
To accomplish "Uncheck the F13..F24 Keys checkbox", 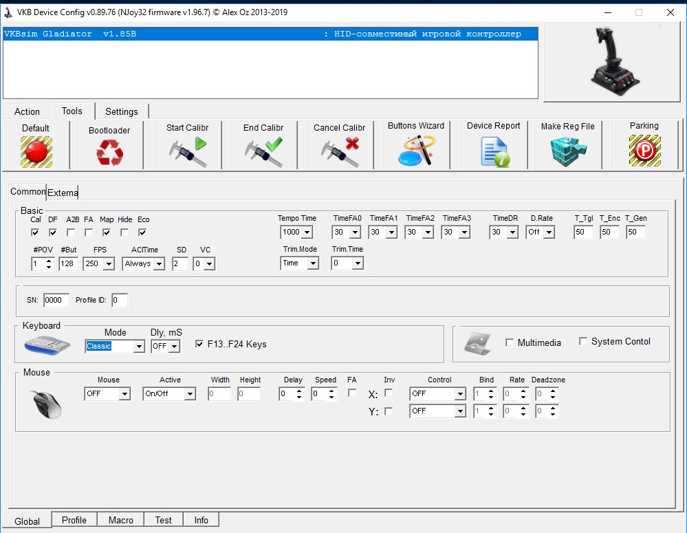I will coord(199,344).
